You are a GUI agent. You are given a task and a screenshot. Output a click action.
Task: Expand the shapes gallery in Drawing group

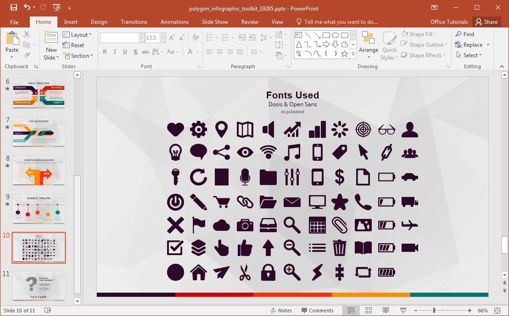click(x=352, y=54)
